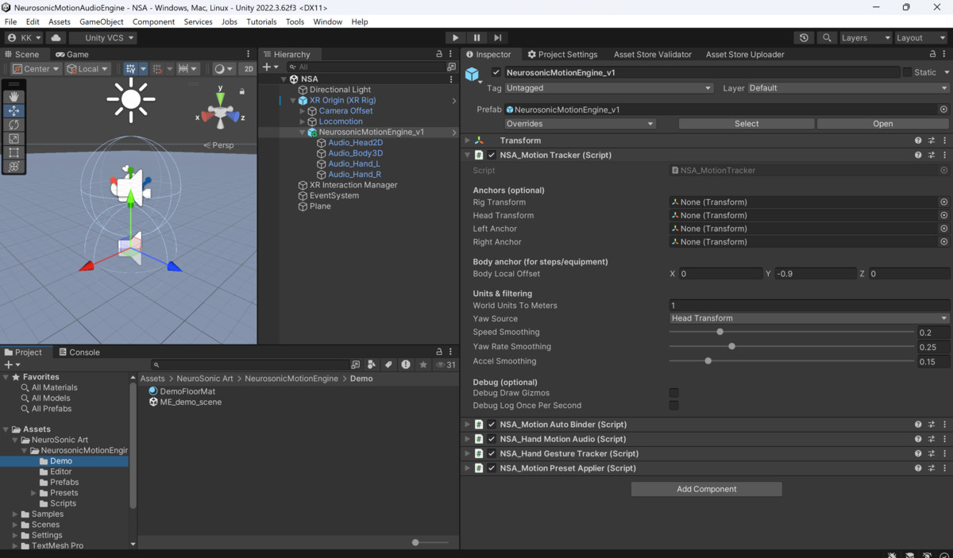Open the Window menu

pyautogui.click(x=327, y=21)
